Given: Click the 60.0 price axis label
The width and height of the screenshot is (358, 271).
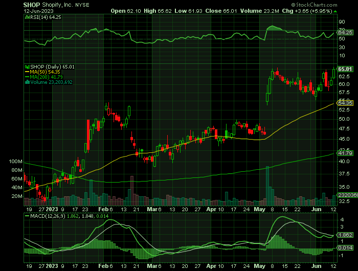Looking at the screenshot, I should click(344, 84).
